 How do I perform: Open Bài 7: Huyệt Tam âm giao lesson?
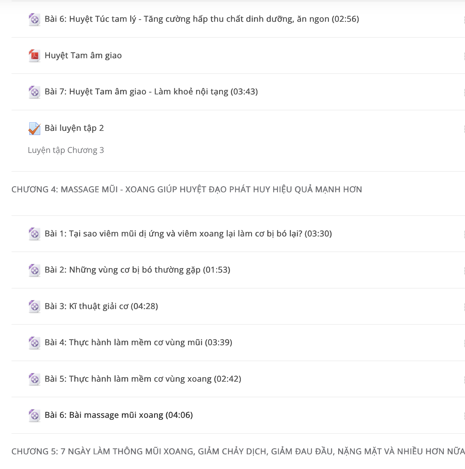pyautogui.click(x=151, y=92)
